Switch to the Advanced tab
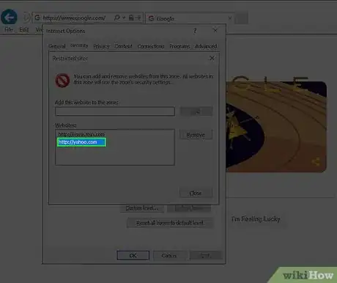Viewport: 337px width, 283px height. 206,46
